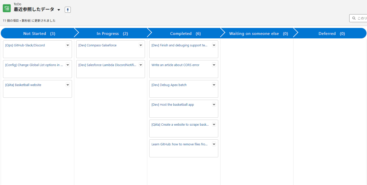Open Create a website to scrape task
The image size is (367, 185).
tap(180, 125)
